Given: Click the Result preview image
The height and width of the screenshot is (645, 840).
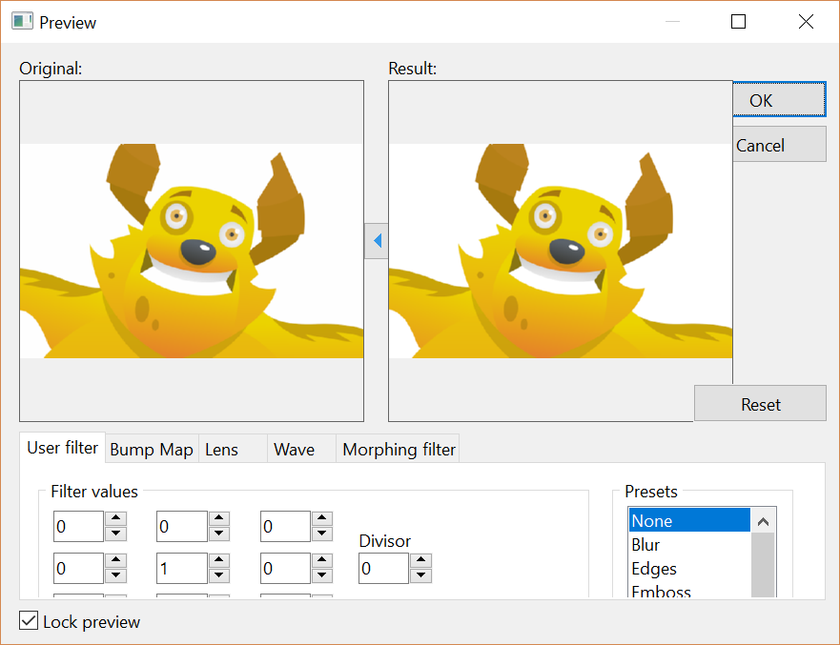Looking at the screenshot, I should [561, 251].
